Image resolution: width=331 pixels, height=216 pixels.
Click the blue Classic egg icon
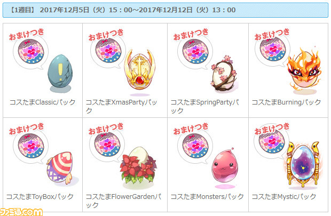pyautogui.click(x=60, y=71)
